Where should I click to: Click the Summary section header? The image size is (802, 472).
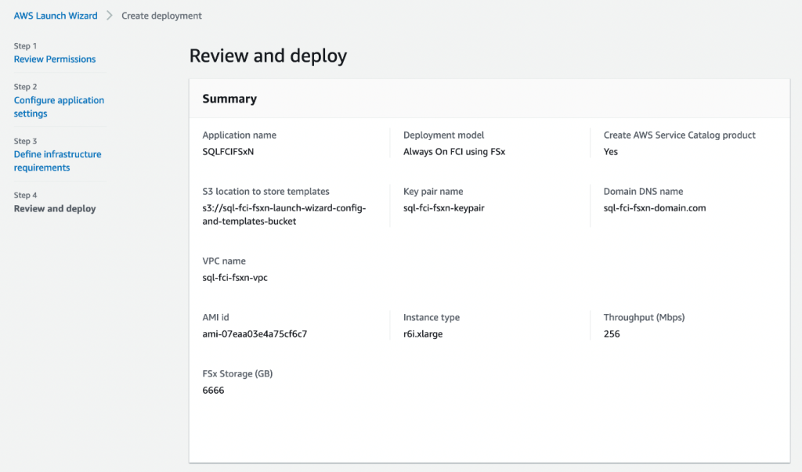[229, 99]
